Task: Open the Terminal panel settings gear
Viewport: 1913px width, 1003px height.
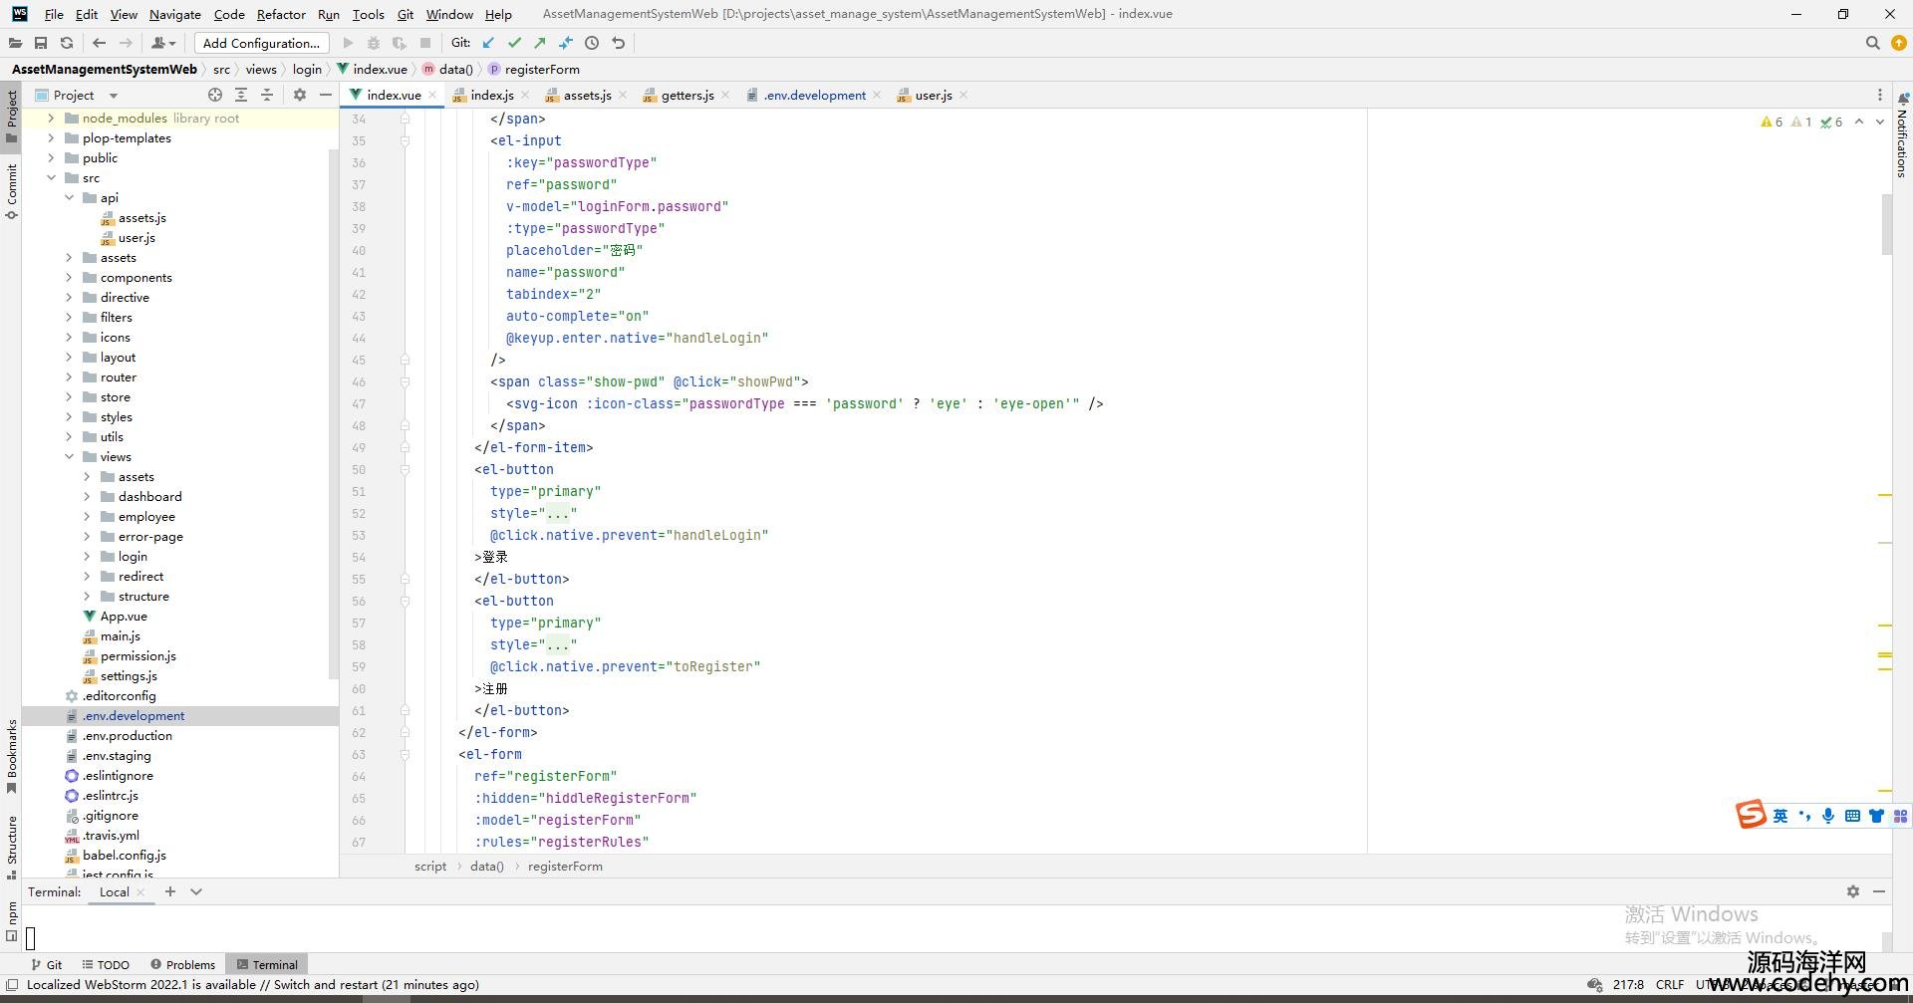Action: 1852,891
